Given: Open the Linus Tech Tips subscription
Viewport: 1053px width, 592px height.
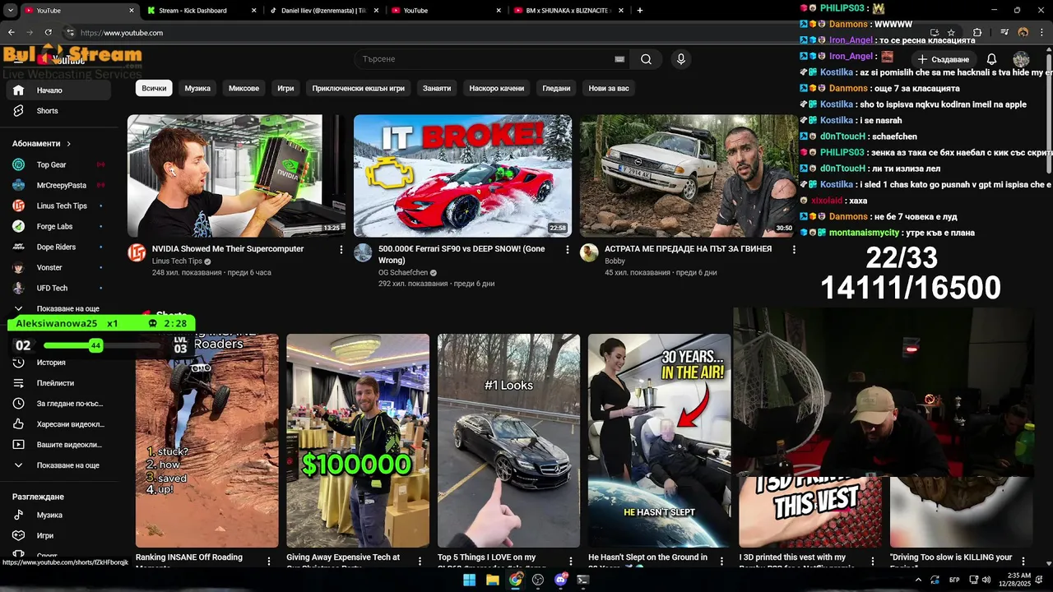Looking at the screenshot, I should [x=58, y=206].
